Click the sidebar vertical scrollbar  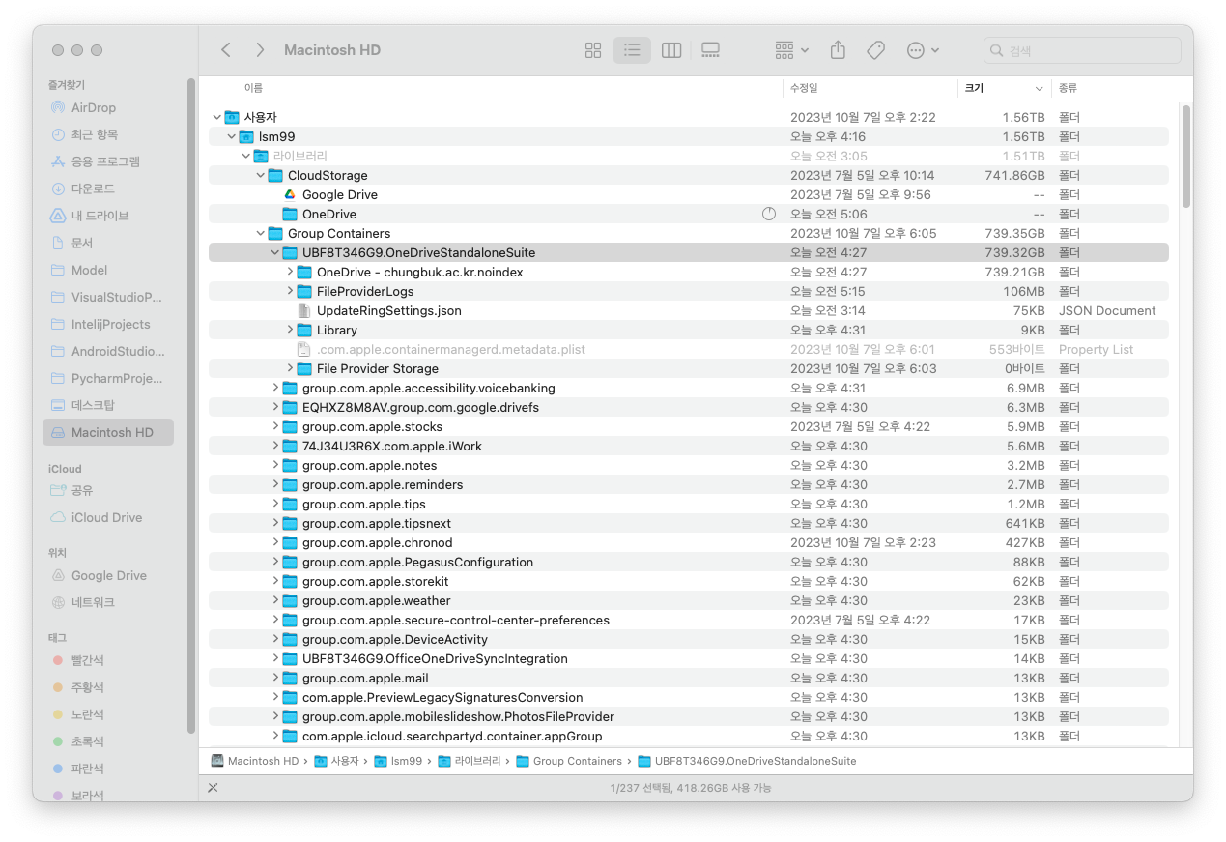coord(190,406)
